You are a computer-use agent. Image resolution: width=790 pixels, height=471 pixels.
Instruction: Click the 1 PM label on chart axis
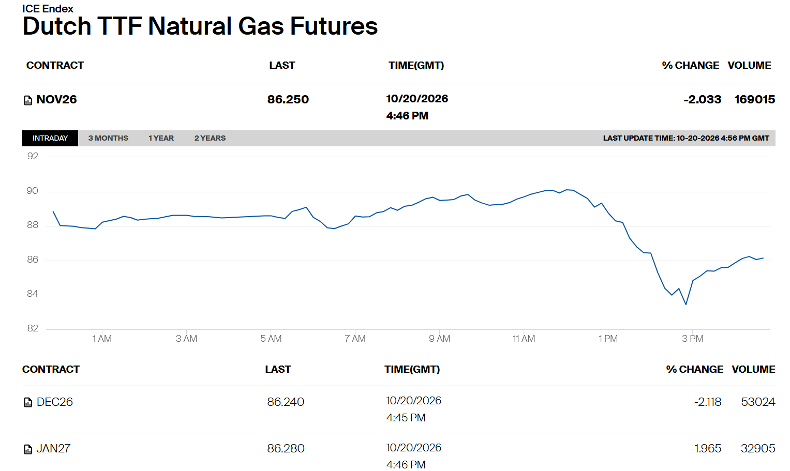tap(608, 339)
